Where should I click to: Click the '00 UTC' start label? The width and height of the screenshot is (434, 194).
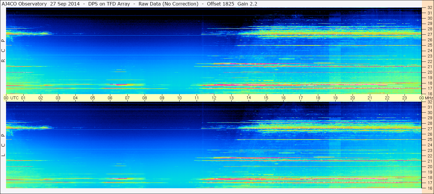pyautogui.click(x=11, y=98)
